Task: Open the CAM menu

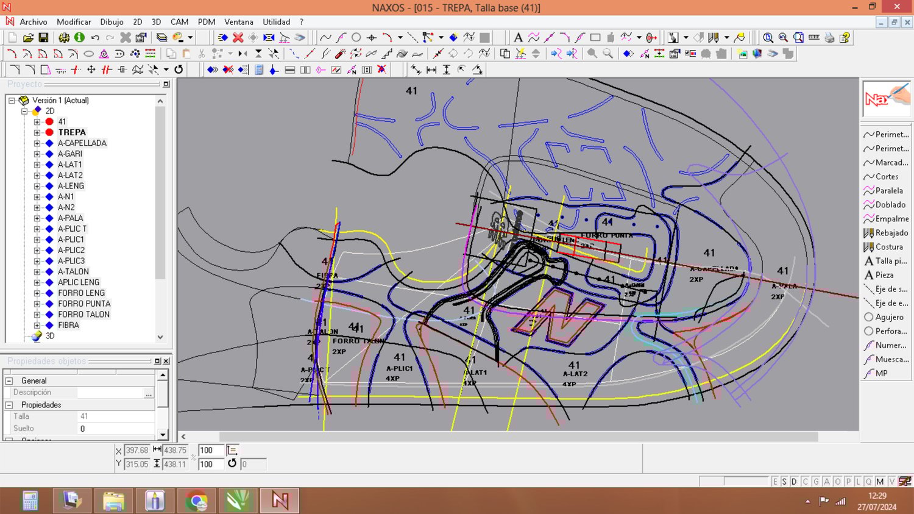Action: pos(179,22)
